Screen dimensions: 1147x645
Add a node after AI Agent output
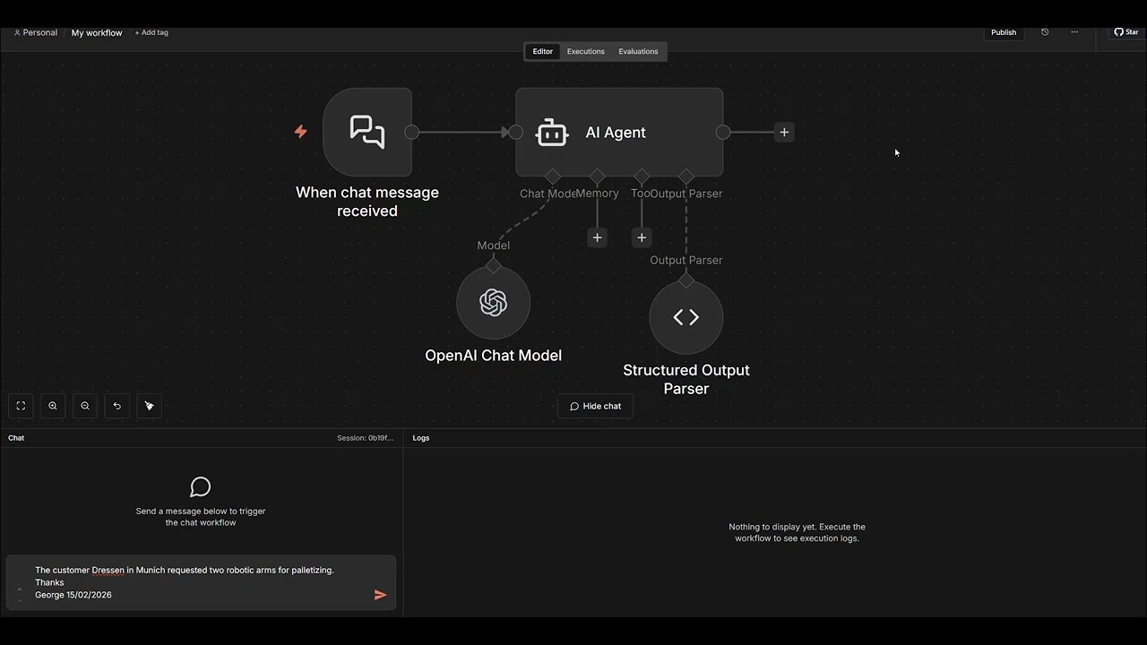click(x=784, y=132)
